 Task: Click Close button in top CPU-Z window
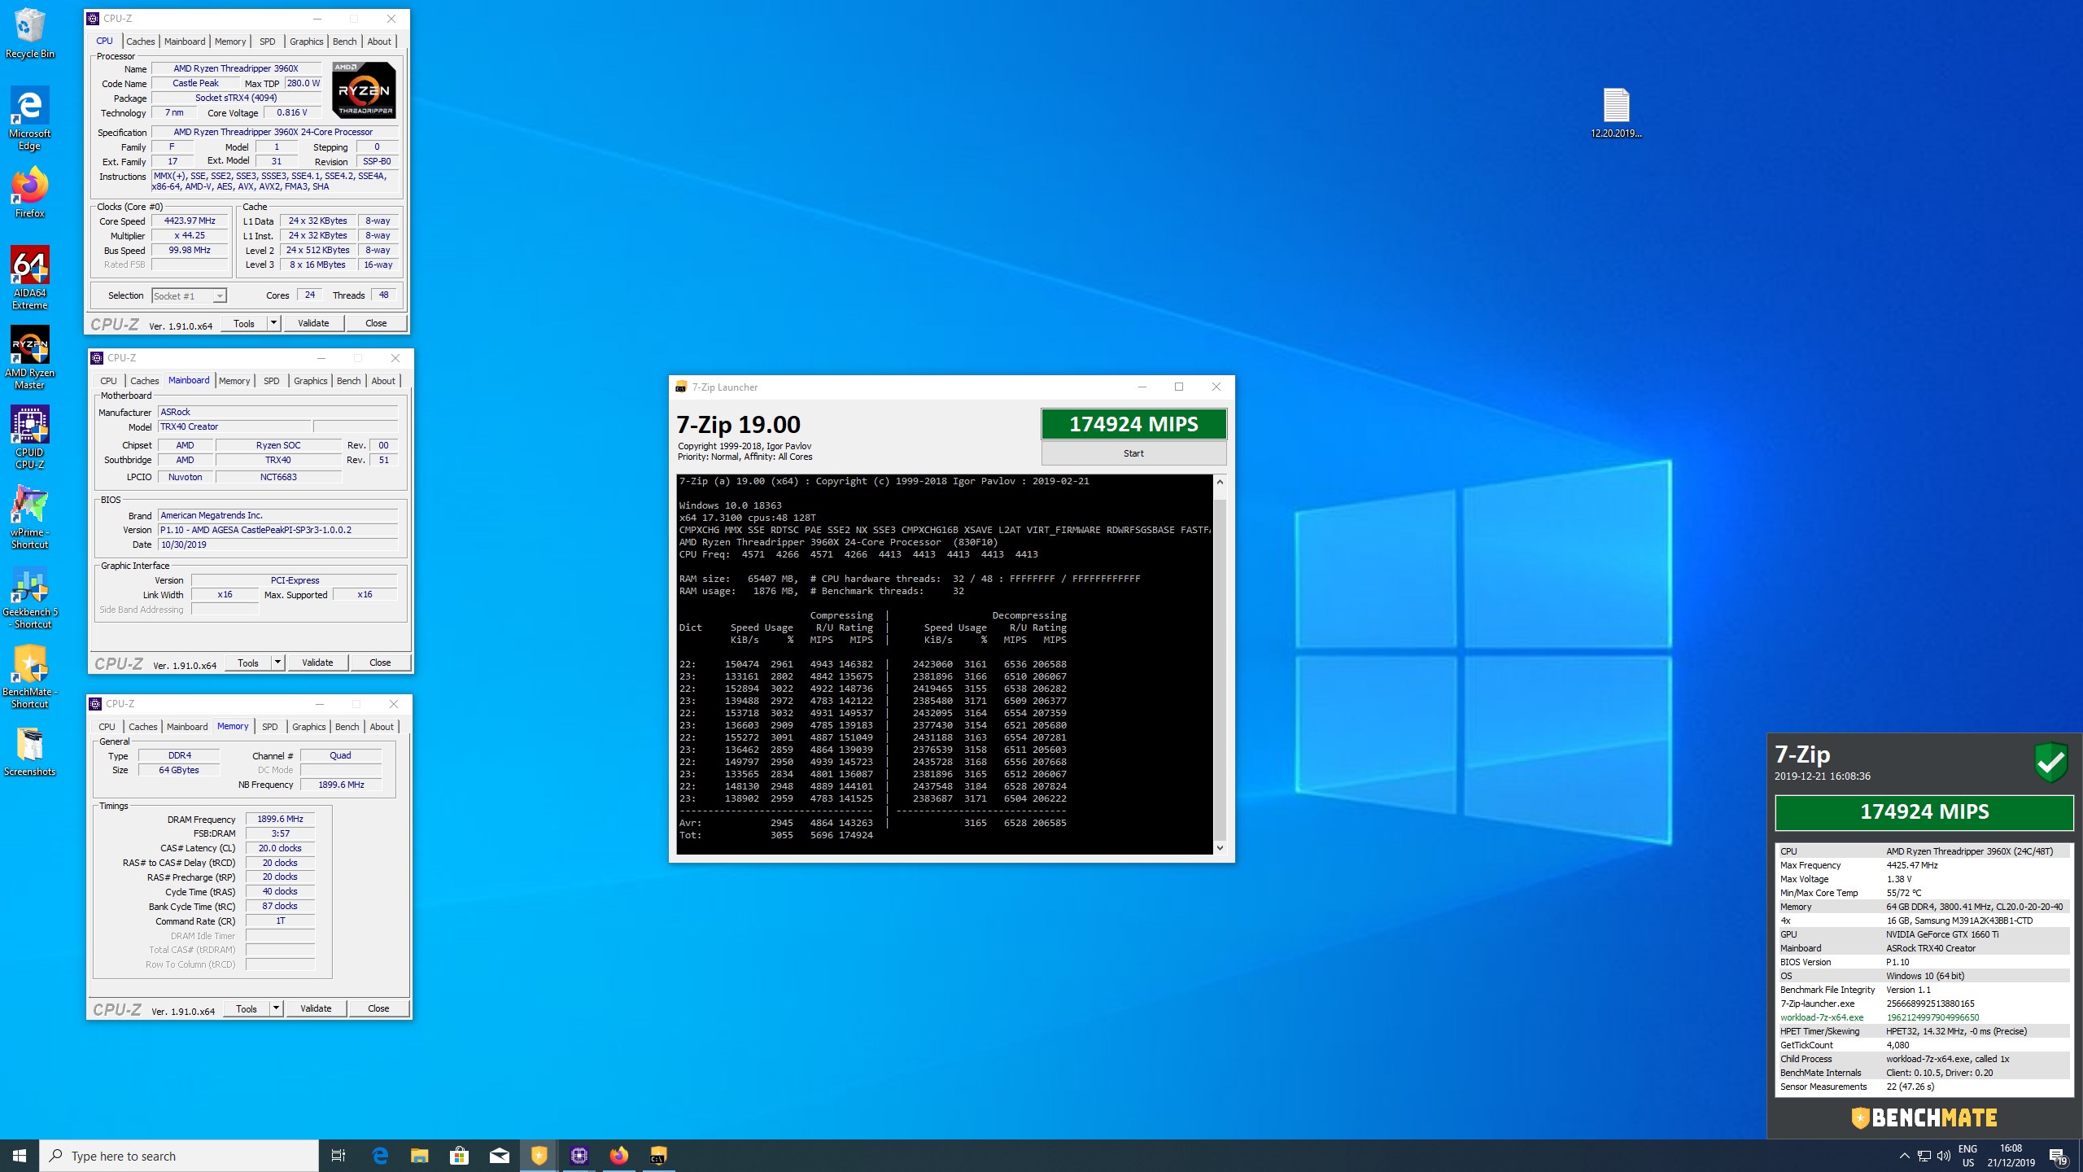click(x=376, y=323)
